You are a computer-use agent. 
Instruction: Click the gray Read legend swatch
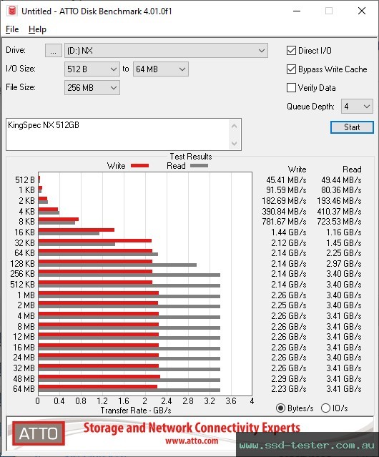click(x=199, y=165)
